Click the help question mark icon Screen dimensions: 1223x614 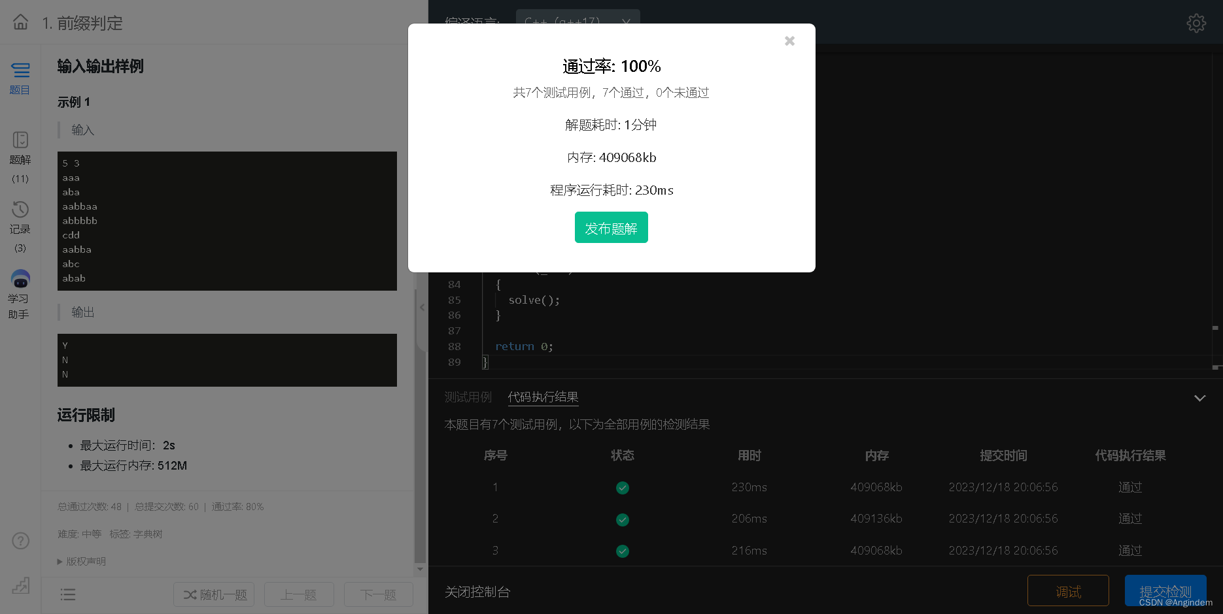coord(21,541)
